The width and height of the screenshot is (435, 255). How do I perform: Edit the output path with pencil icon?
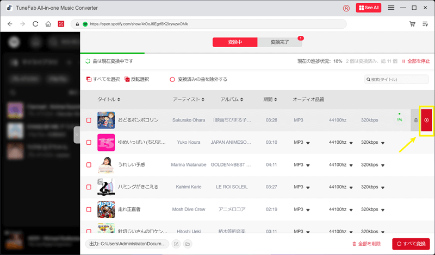[176, 244]
